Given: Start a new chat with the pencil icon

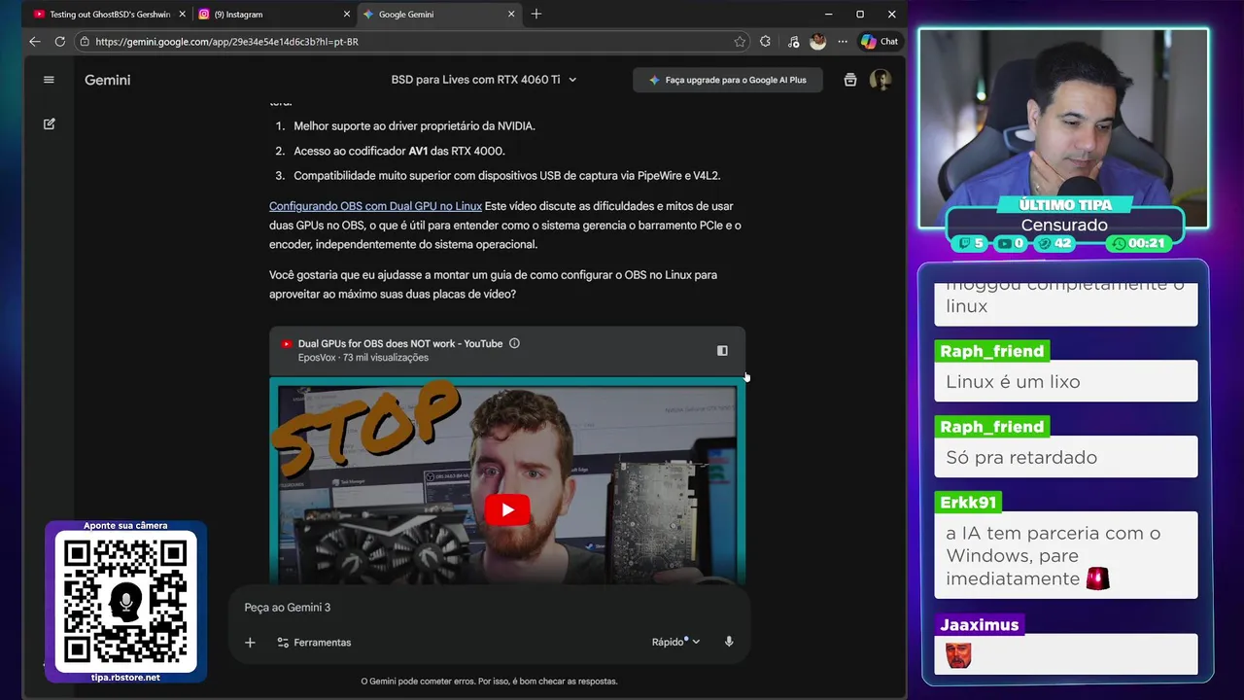Looking at the screenshot, I should click(x=49, y=124).
